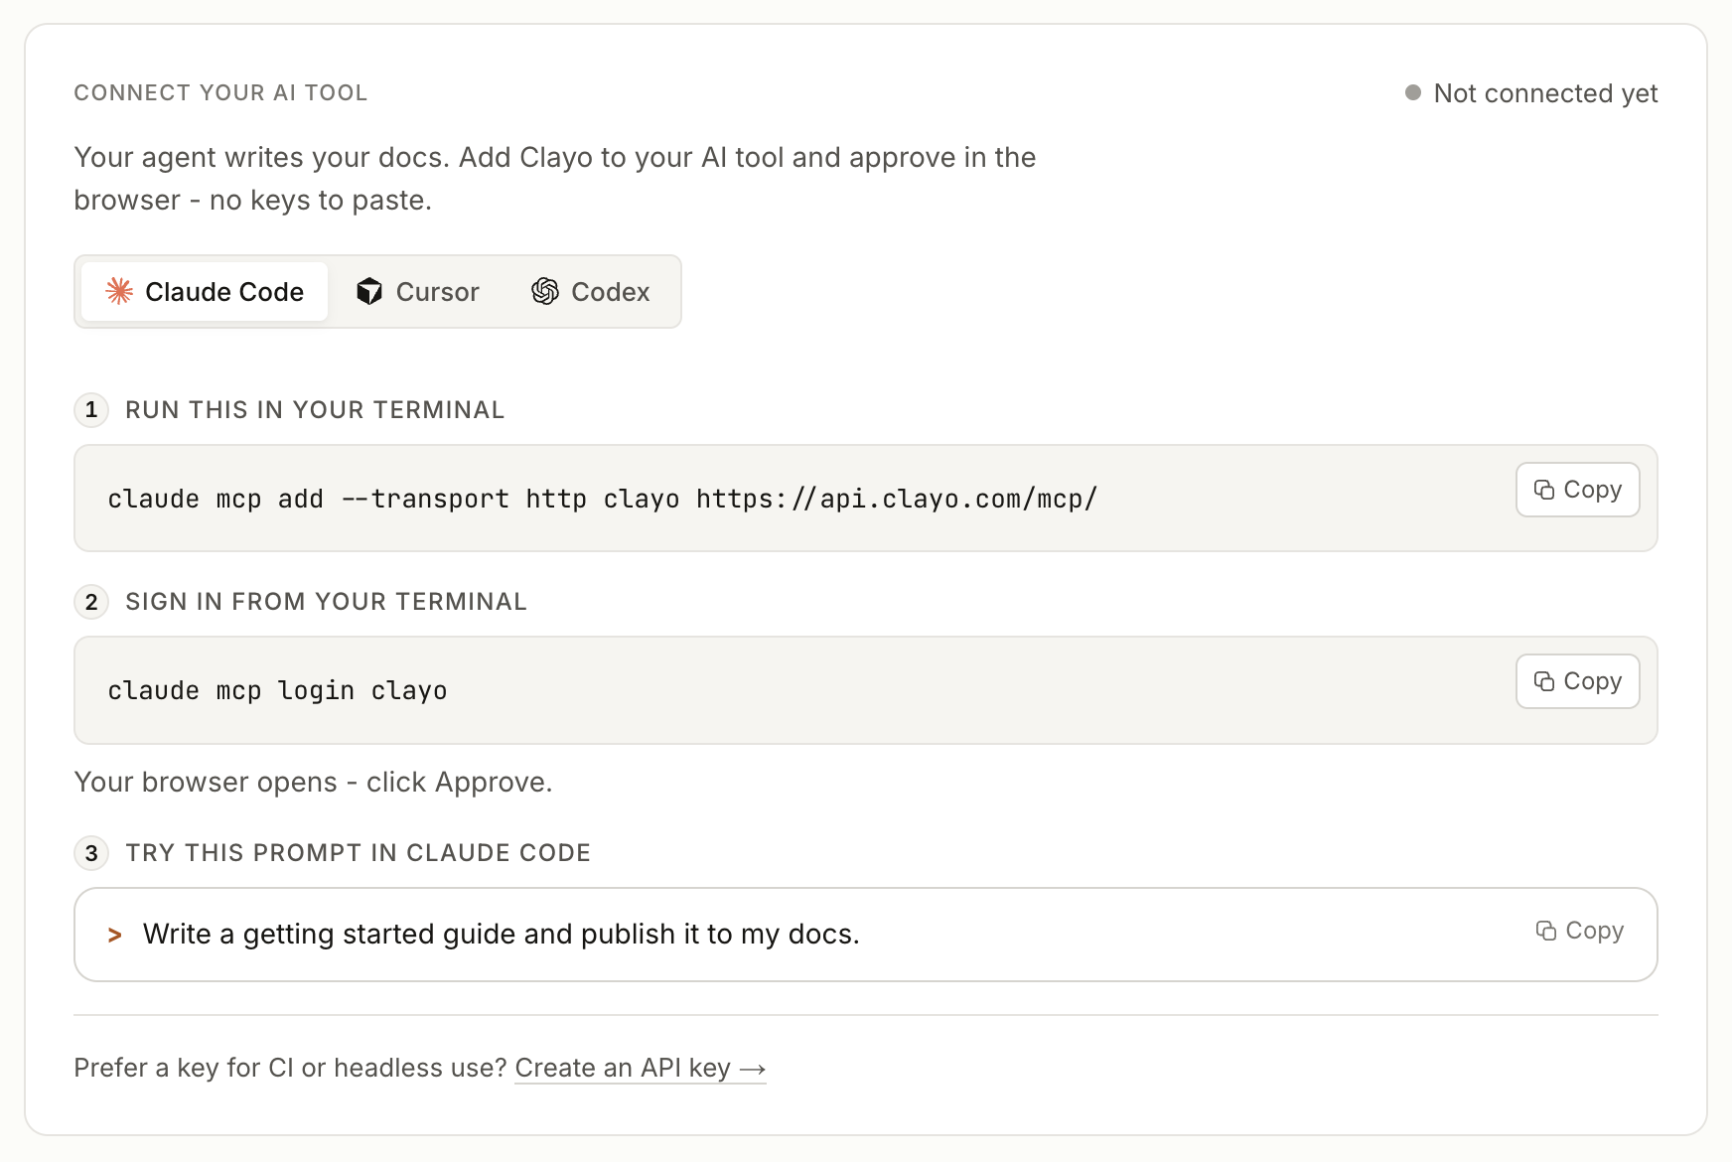Click the 'Your agent writes your docs' description
Image resolution: width=1732 pixels, height=1162 pixels.
(x=555, y=179)
